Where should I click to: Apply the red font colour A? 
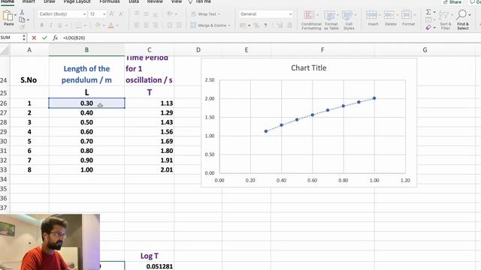pos(111,25)
